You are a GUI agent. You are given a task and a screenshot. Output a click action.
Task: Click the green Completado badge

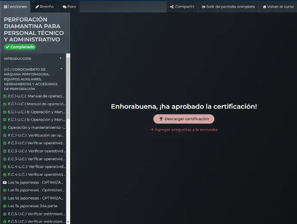click(20, 47)
